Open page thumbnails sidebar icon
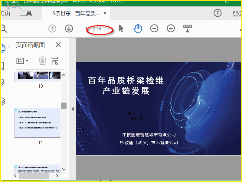Viewport: 242px width, 182px height. pyautogui.click(x=3, y=48)
